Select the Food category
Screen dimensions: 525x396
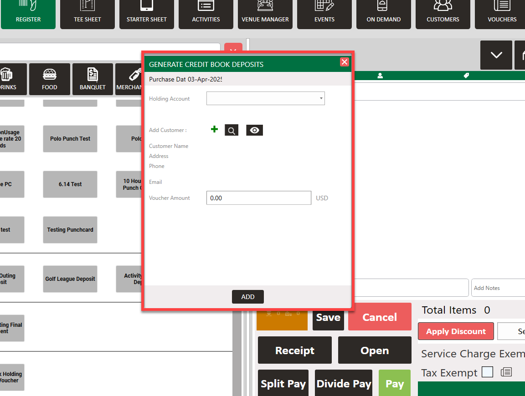click(x=50, y=79)
